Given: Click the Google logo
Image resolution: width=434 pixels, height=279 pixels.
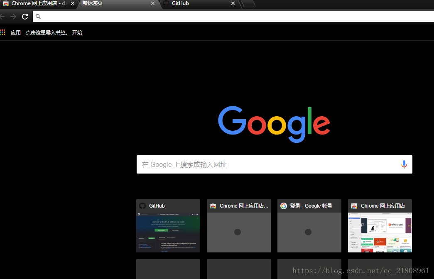Looking at the screenshot, I should (274, 124).
